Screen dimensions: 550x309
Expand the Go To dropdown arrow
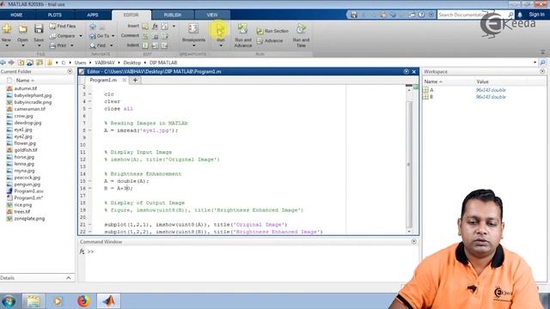tap(113, 36)
